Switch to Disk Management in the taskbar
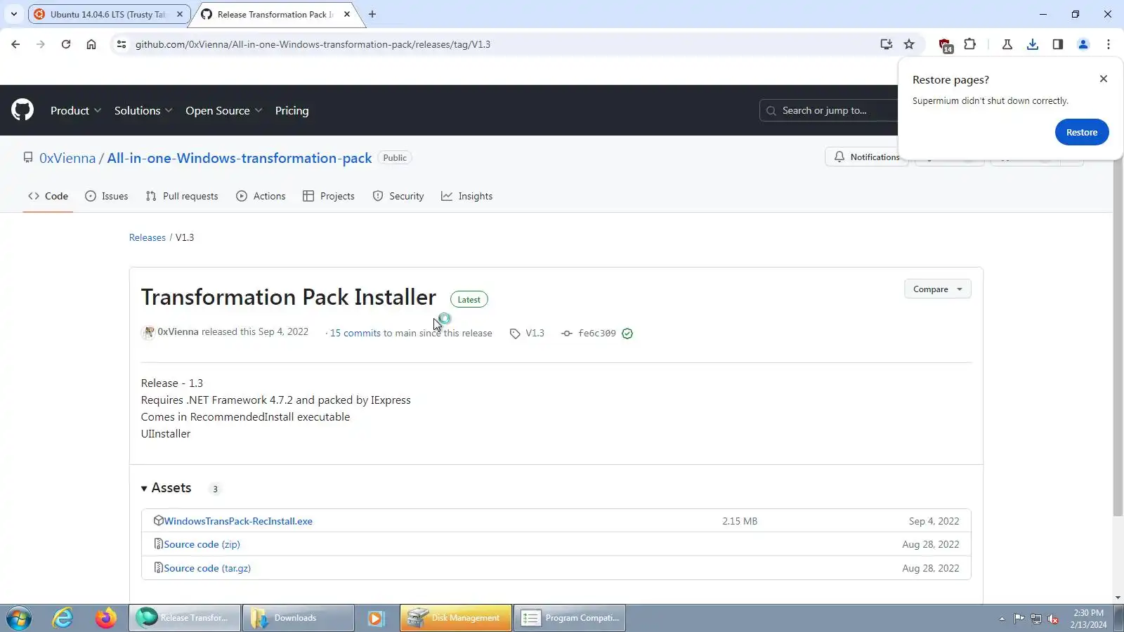The height and width of the screenshot is (632, 1124). click(x=456, y=618)
